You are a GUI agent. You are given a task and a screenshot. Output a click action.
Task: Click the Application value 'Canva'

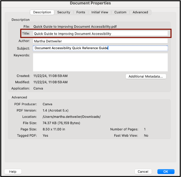[x=38, y=88]
